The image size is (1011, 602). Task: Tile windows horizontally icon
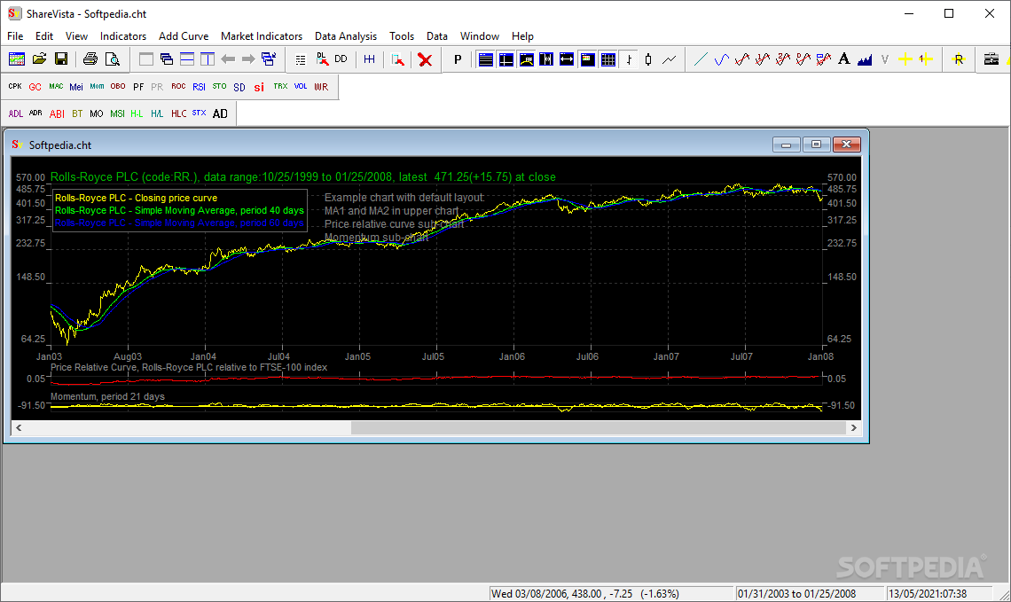point(187,59)
